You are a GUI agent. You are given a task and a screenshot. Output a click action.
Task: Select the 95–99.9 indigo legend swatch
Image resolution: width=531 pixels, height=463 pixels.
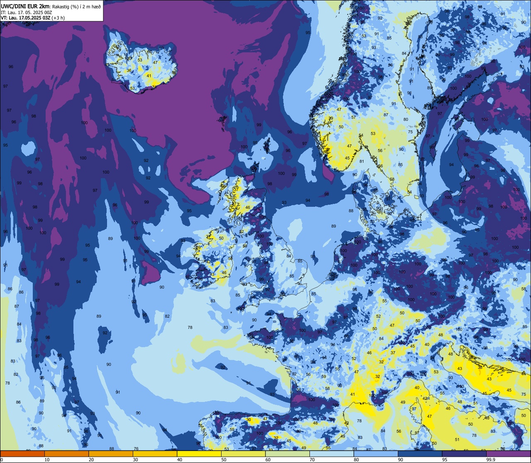pos(464,453)
